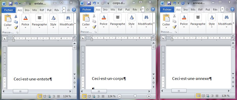This screenshot has height=100, width=237.
Task: Customize Quick Access Toolbar in corps window
Action: tap(108, 3)
